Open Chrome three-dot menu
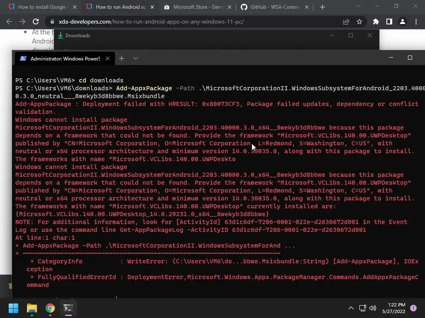The image size is (425, 318). [416, 22]
